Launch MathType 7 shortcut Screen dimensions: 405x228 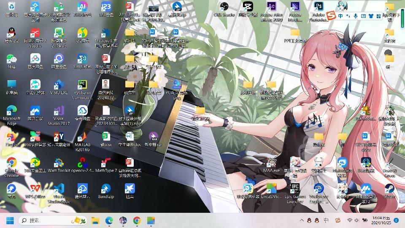[x=106, y=165]
